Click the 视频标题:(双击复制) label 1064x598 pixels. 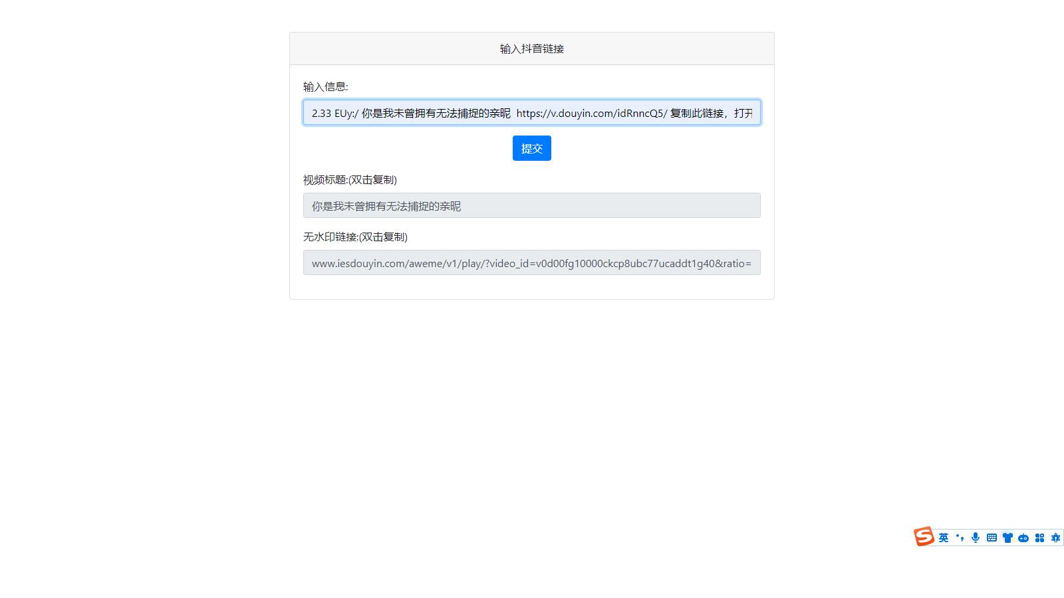pos(350,180)
